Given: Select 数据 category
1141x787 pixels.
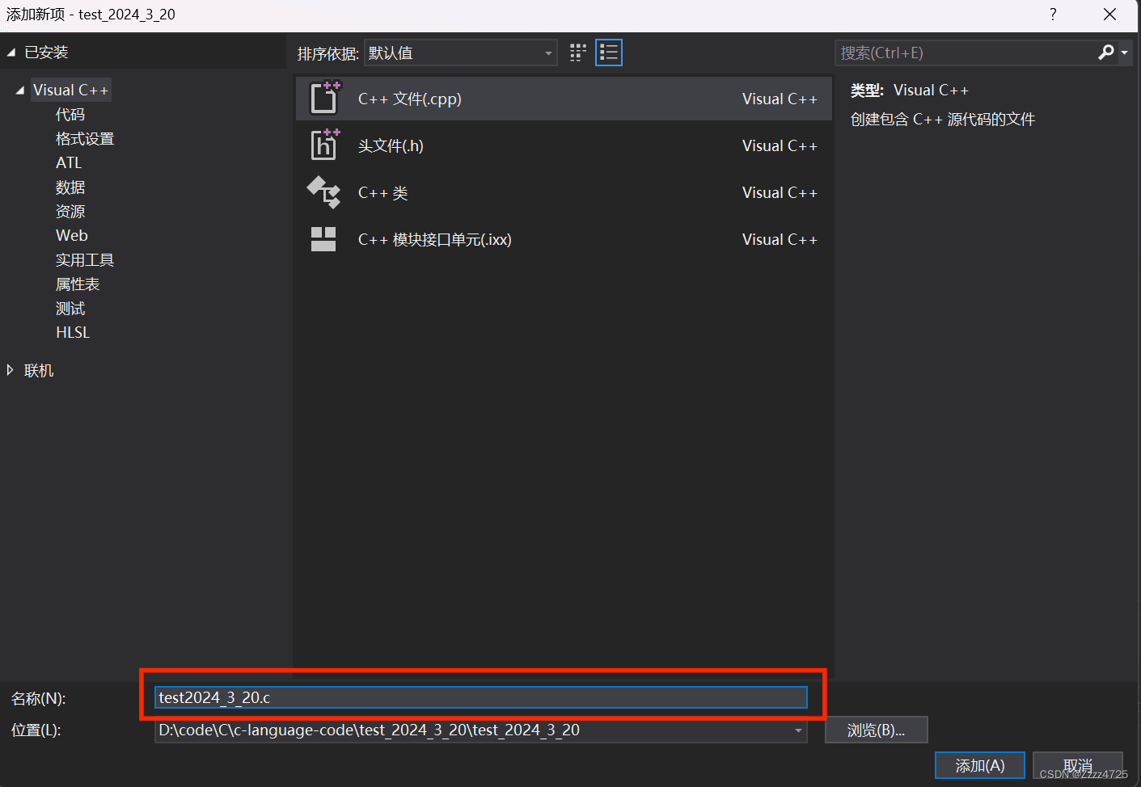Looking at the screenshot, I should pyautogui.click(x=70, y=187).
